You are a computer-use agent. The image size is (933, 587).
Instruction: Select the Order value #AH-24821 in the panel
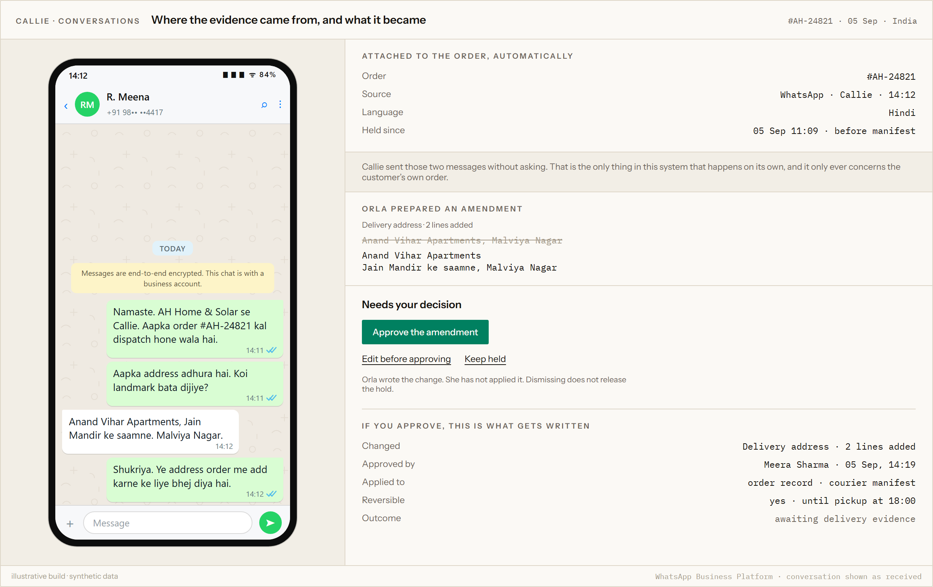click(891, 77)
